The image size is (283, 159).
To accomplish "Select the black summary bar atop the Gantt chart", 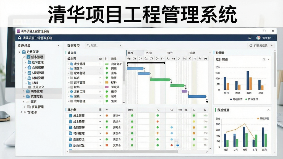I will 146,63.
